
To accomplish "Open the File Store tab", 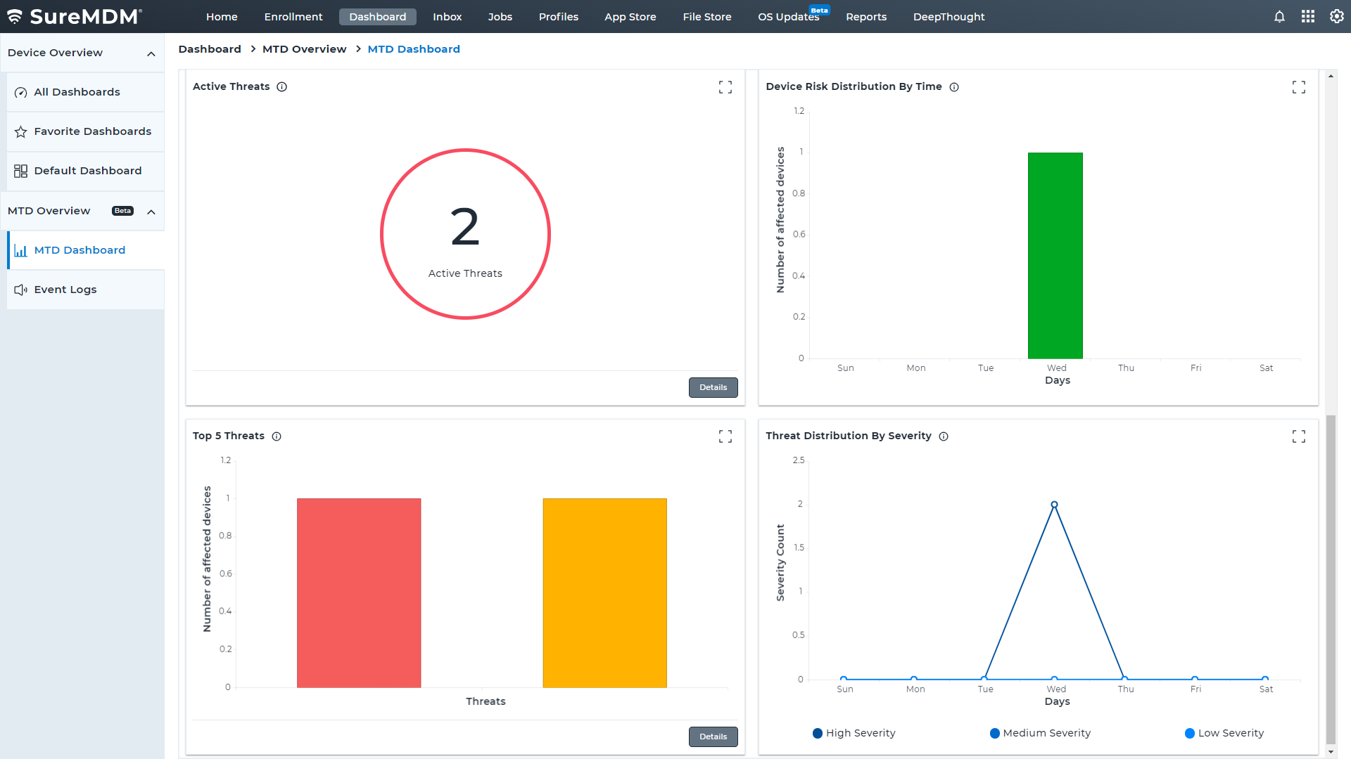I will (707, 17).
